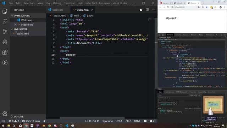Screen dimensions: 227x128
Task: Open feedback smiley in status bar
Action: [x=145, y=121]
